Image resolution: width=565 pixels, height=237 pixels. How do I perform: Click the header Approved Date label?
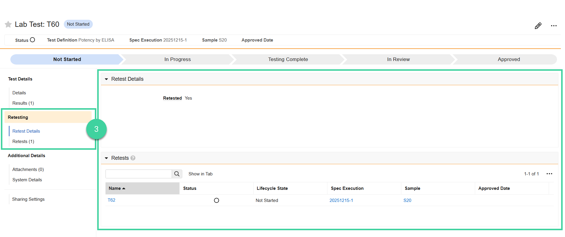tap(257, 40)
